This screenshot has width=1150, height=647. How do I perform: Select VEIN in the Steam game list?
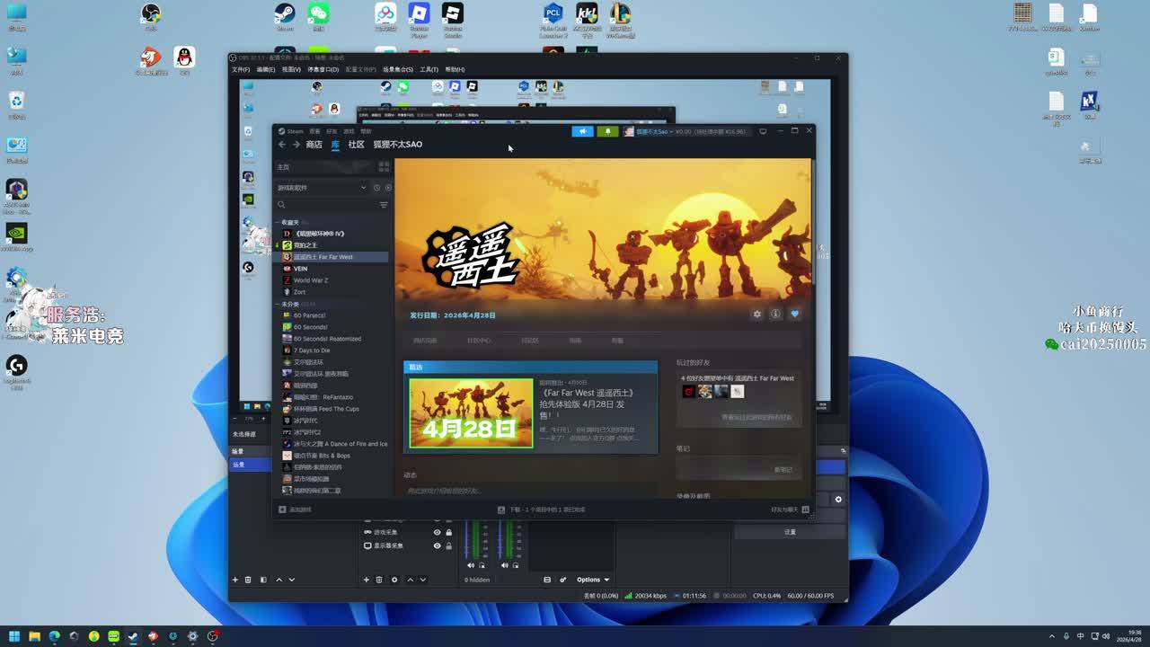300,269
